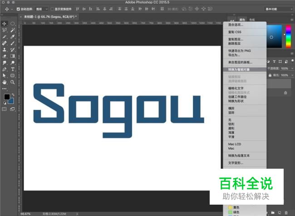Click the 66.67% zoom field in status bar
This screenshot has height=216, width=295.
coord(25,214)
